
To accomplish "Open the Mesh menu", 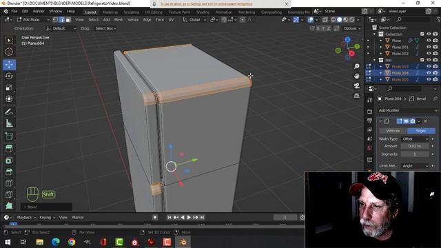I will pos(119,20).
